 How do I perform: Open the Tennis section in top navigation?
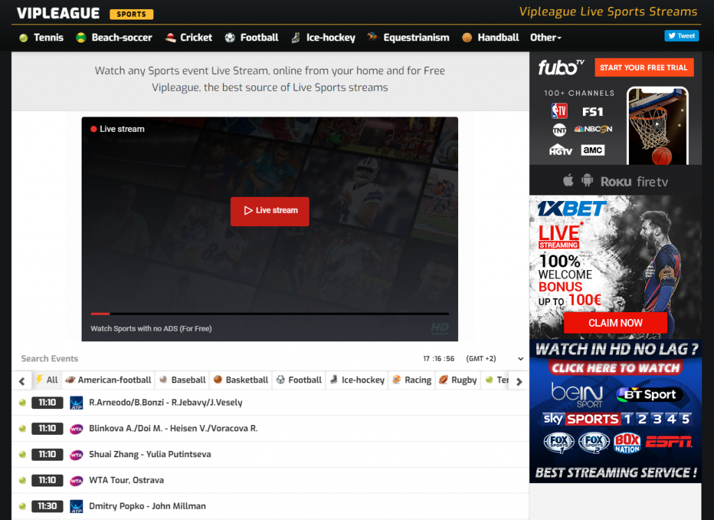click(41, 38)
